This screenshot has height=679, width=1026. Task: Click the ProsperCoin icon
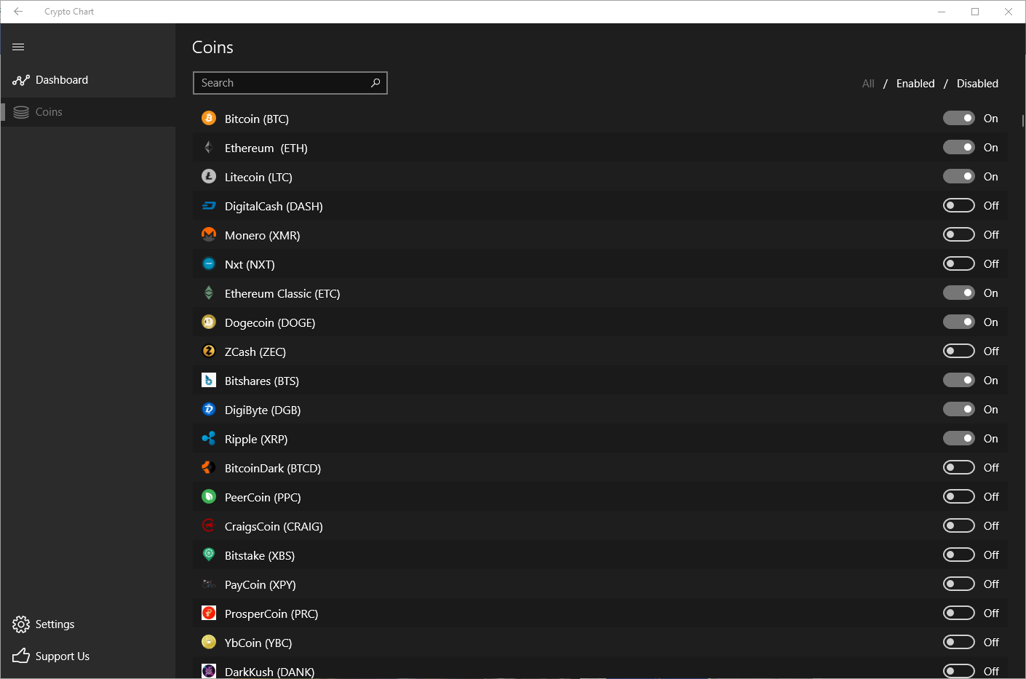(209, 613)
